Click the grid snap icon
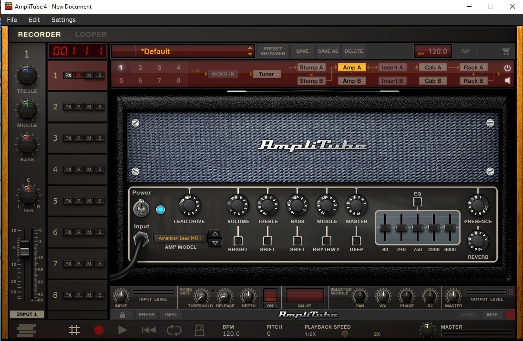The image size is (523, 341). point(74,330)
